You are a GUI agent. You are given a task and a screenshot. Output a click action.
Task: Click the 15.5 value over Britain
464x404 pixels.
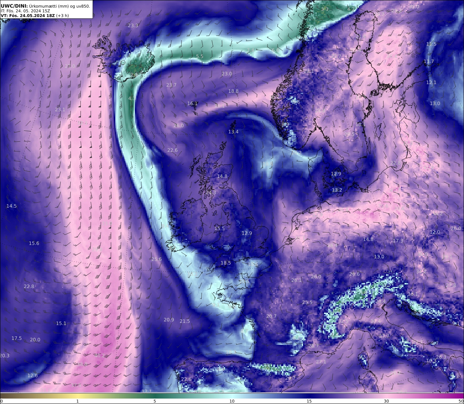(x=219, y=228)
